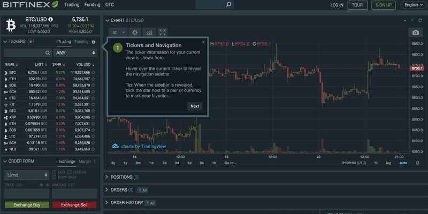This screenshot has width=428, height=214.
Task: Click the PRICE USD input field
Action: tap(27, 194)
